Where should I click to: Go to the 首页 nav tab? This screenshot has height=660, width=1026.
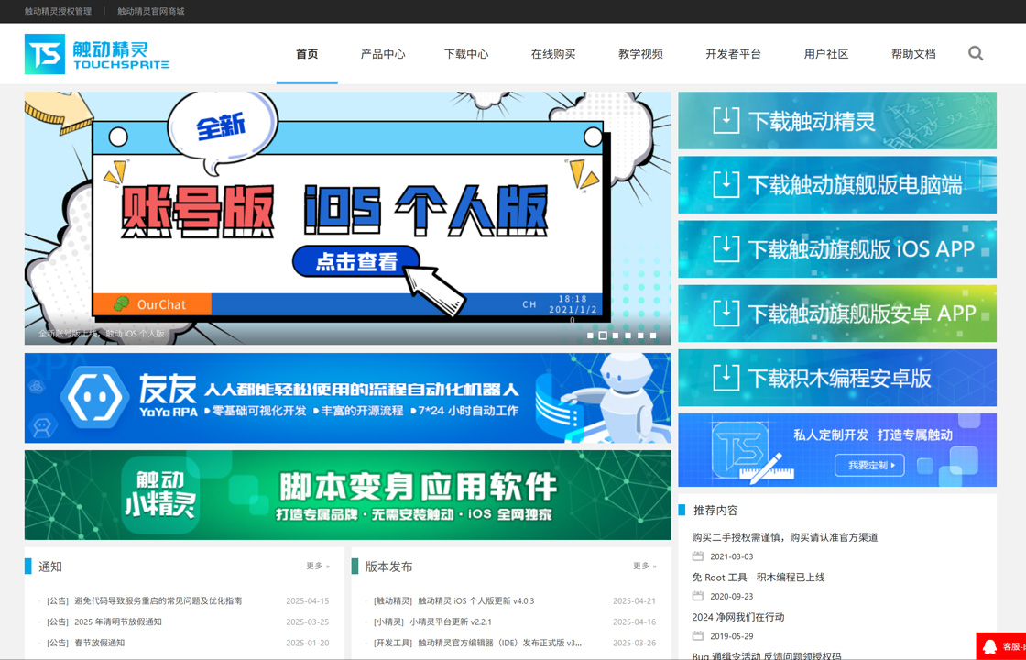click(x=307, y=54)
